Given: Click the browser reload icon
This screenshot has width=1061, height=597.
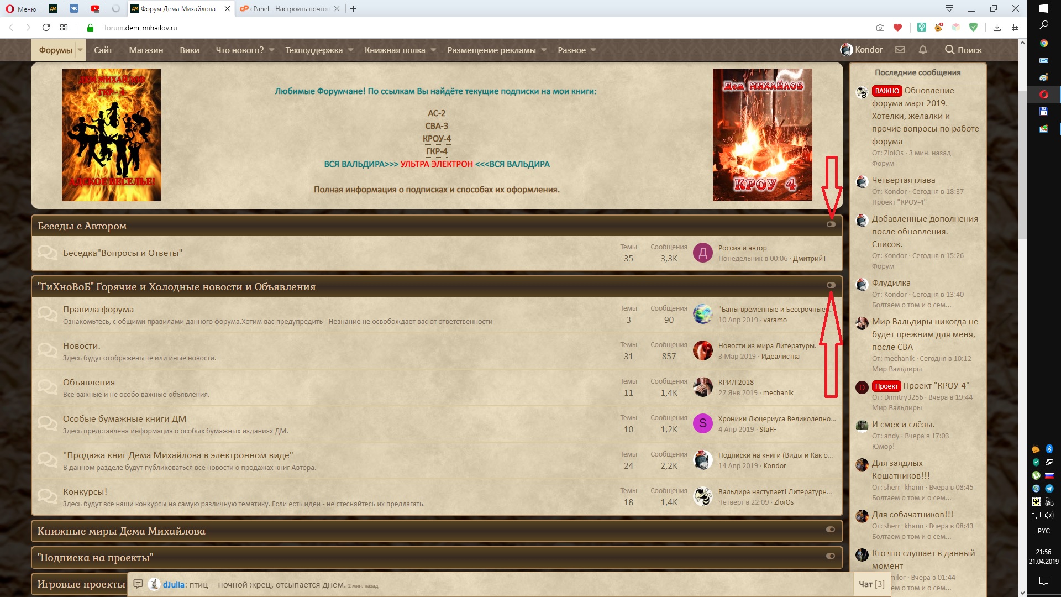Looking at the screenshot, I should [46, 28].
